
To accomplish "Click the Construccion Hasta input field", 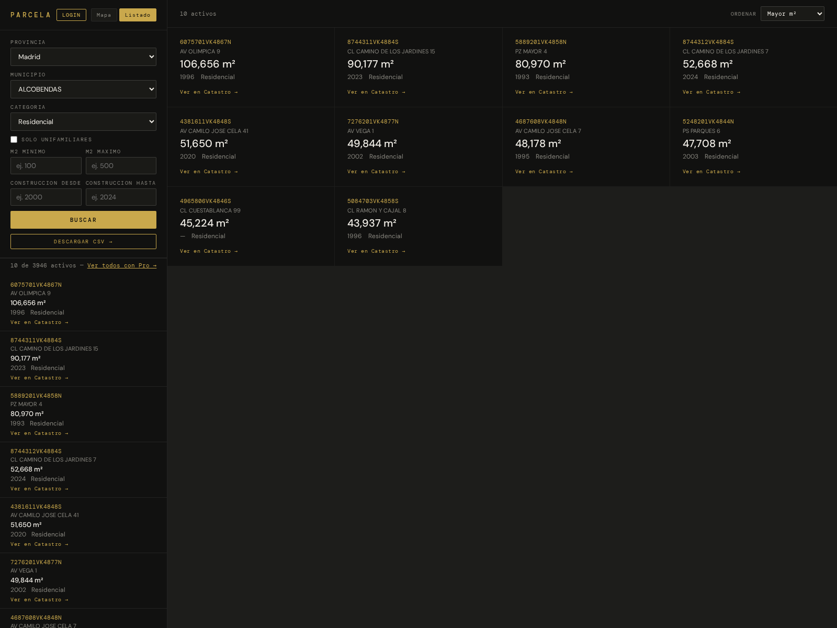I will (121, 197).
